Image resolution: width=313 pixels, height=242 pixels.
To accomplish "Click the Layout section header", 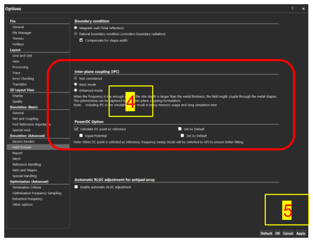I will coord(15,50).
